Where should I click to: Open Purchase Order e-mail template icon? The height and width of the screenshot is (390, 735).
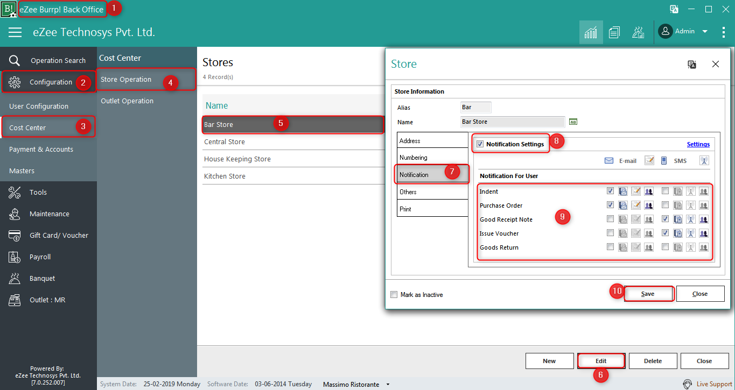point(622,205)
